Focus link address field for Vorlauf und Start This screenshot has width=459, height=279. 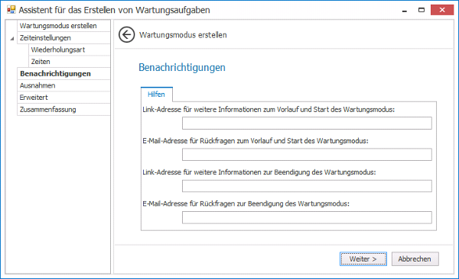tap(307, 123)
